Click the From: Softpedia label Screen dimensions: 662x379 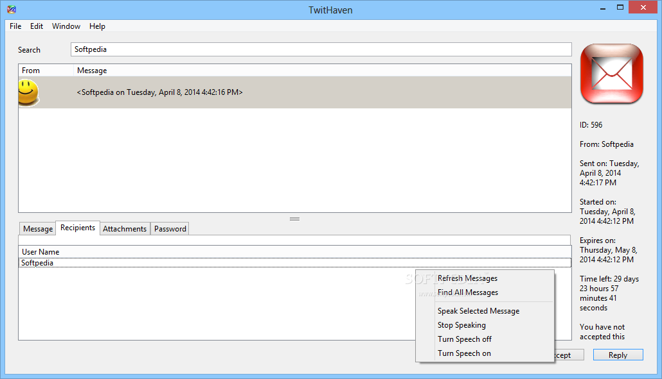coord(607,144)
